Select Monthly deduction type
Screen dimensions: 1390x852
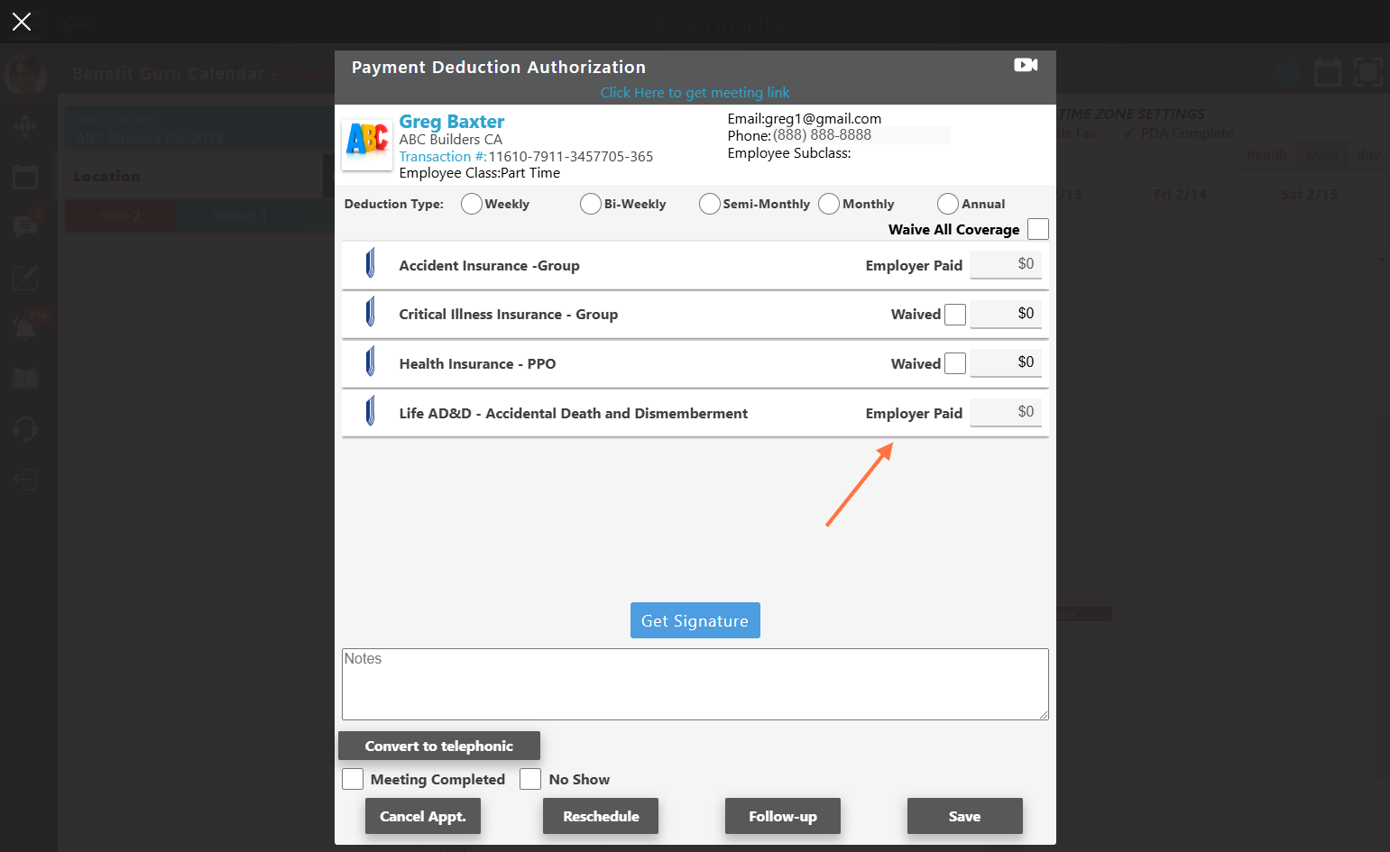point(829,204)
